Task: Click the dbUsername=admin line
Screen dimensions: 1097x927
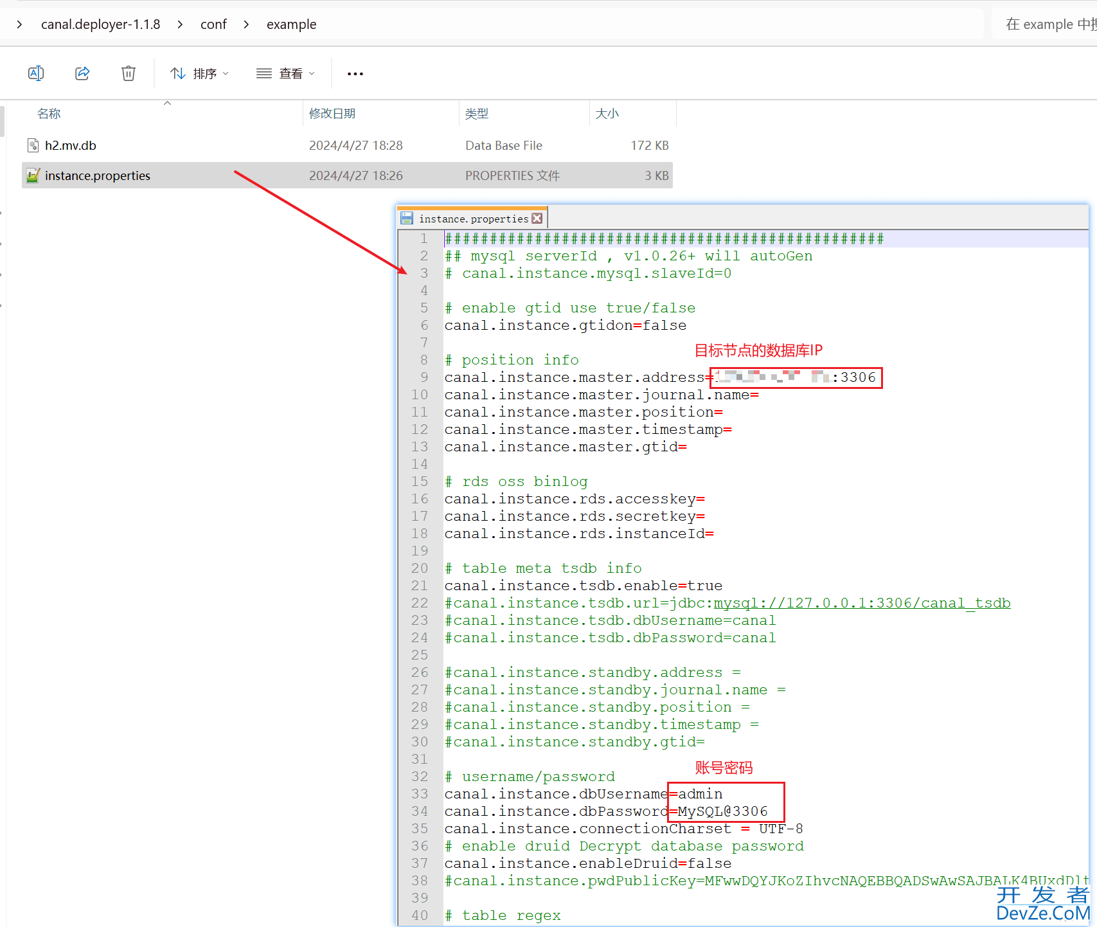Action: coord(583,794)
